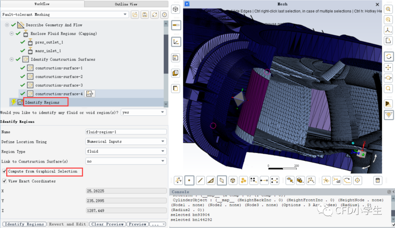Viewport: 395px width, 228px height.
Task: Click the fit to window zoom icon
Action: pos(388,9)
